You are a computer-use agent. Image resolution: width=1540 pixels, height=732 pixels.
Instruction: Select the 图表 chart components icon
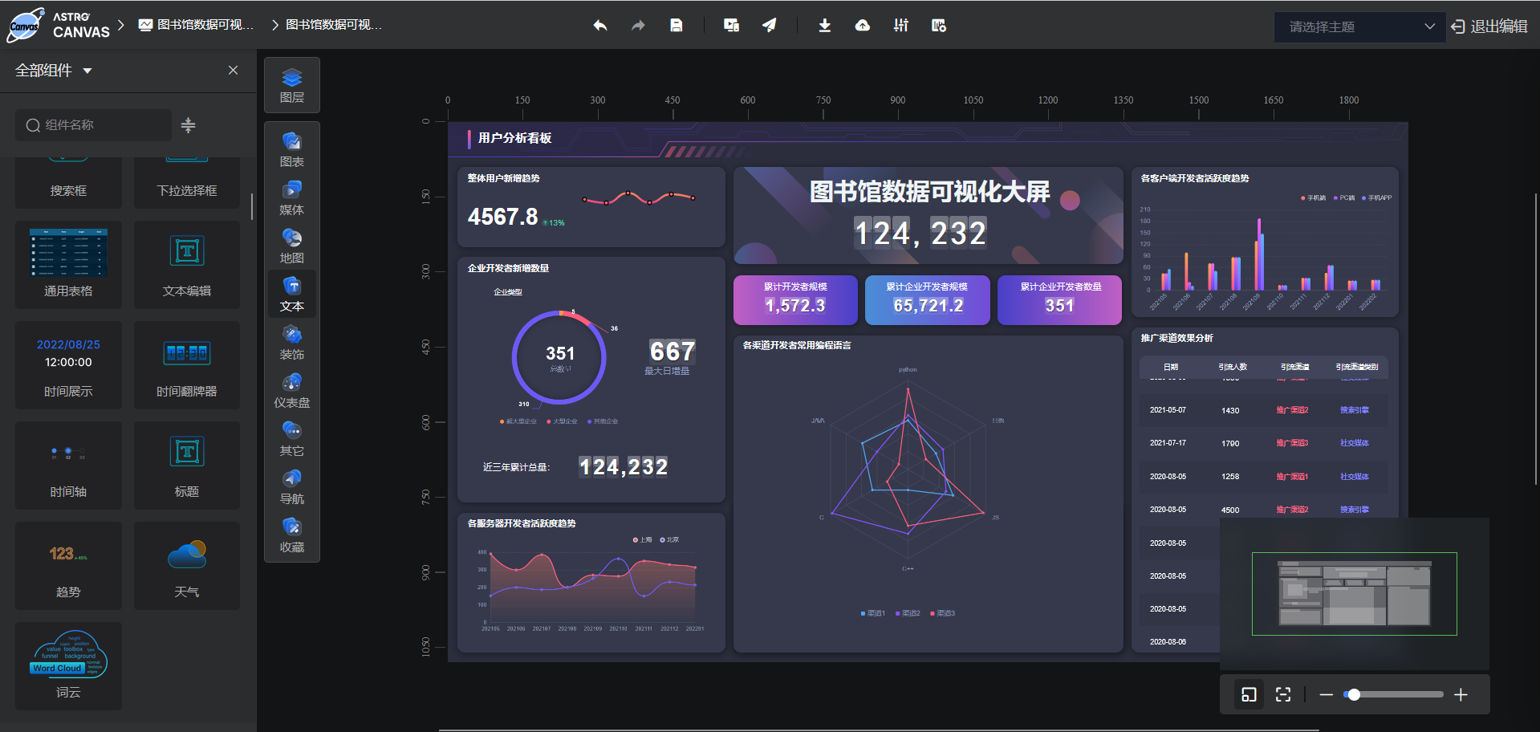pos(292,148)
